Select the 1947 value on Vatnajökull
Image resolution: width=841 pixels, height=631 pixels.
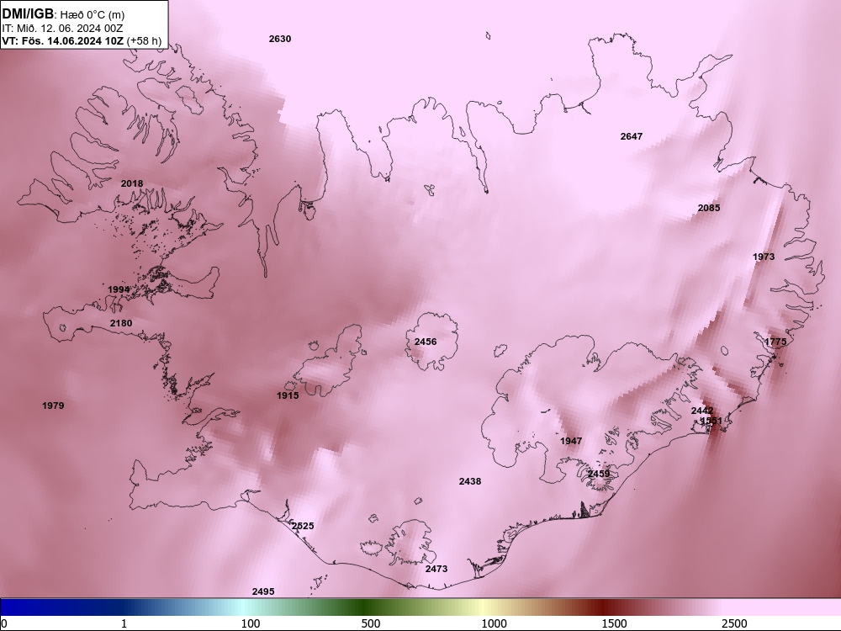[571, 441]
